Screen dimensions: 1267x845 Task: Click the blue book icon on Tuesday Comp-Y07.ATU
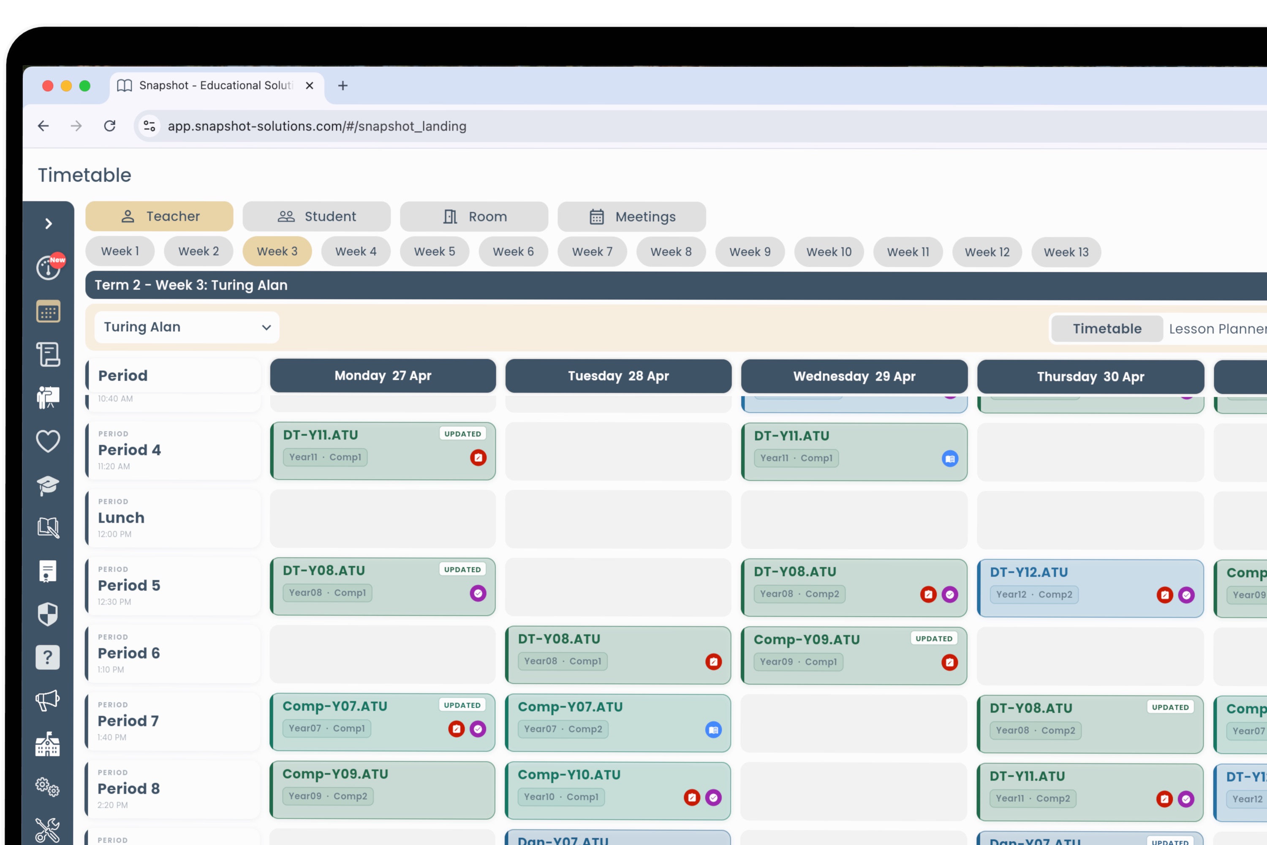[x=714, y=730]
